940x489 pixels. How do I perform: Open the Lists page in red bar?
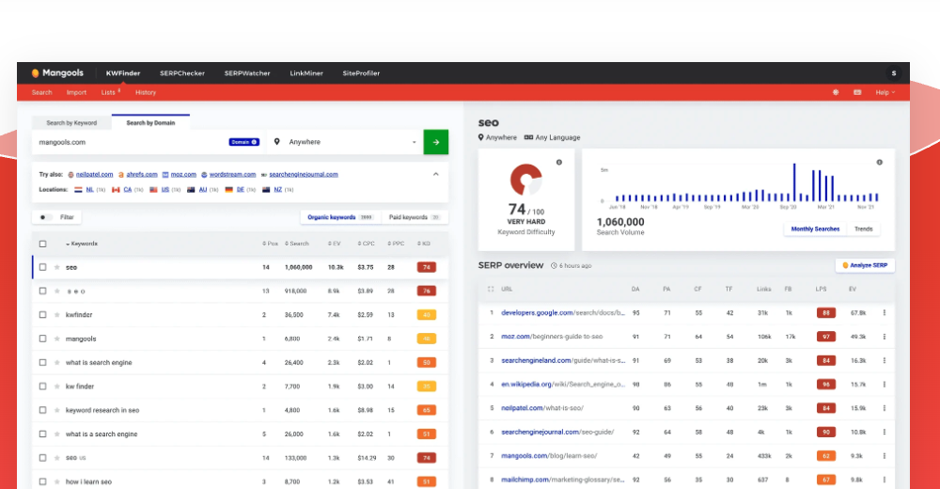tap(108, 92)
